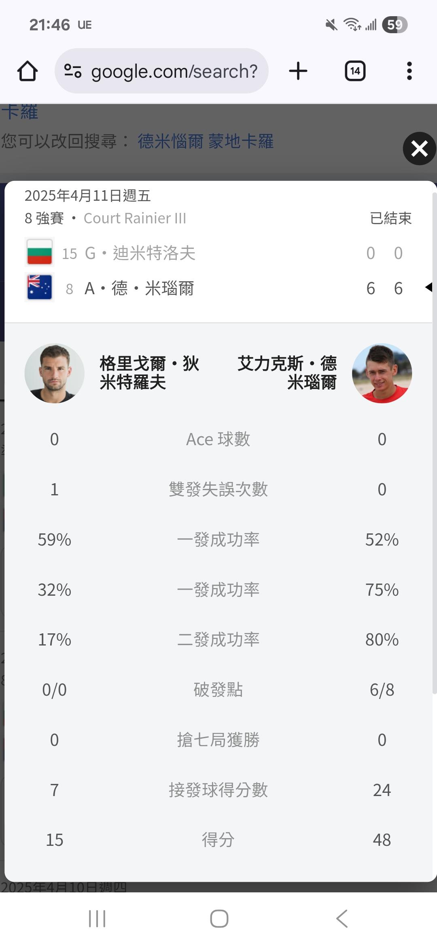The height and width of the screenshot is (947, 437).
Task: Tap the browser home icon
Action: pyautogui.click(x=28, y=71)
